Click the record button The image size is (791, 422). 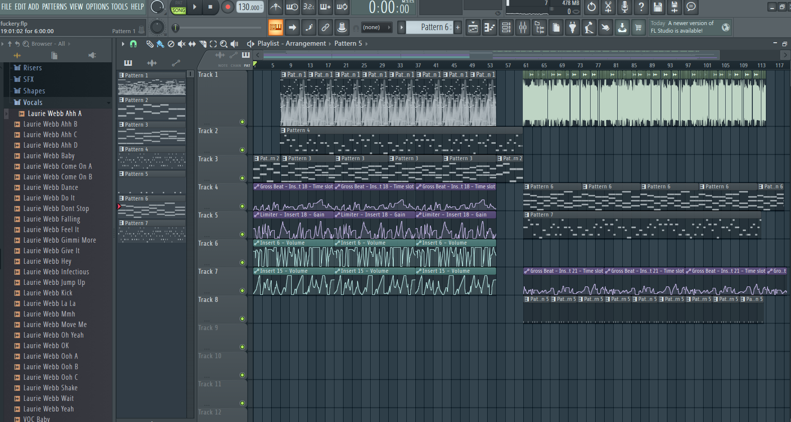(228, 7)
